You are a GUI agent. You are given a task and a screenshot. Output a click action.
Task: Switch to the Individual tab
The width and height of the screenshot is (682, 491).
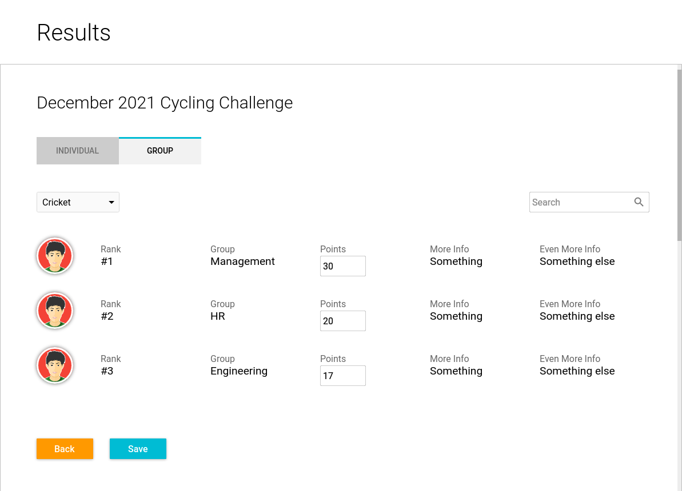(78, 151)
